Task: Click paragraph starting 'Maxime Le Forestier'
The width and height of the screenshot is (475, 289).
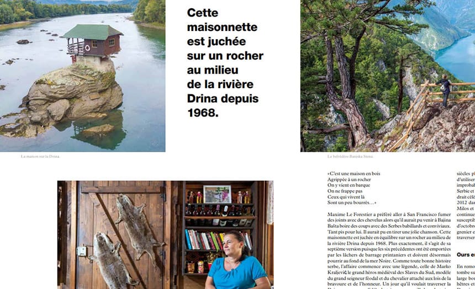Action: click(389, 251)
